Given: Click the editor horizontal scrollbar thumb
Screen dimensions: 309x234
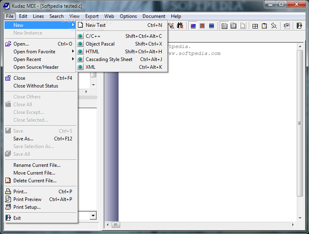Looking at the screenshot, I should click(116, 225).
